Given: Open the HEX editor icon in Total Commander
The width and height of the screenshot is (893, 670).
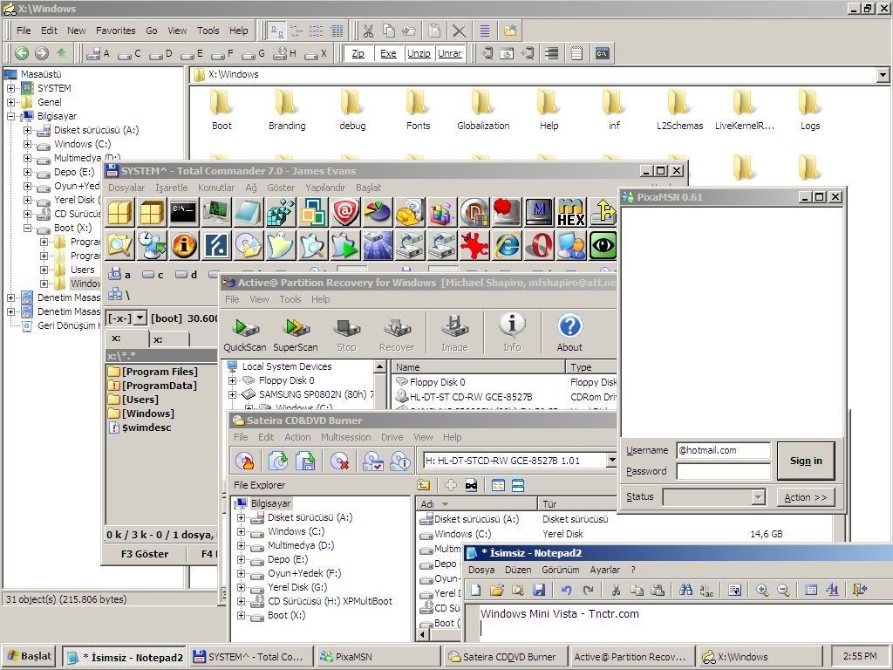Looking at the screenshot, I should (570, 213).
